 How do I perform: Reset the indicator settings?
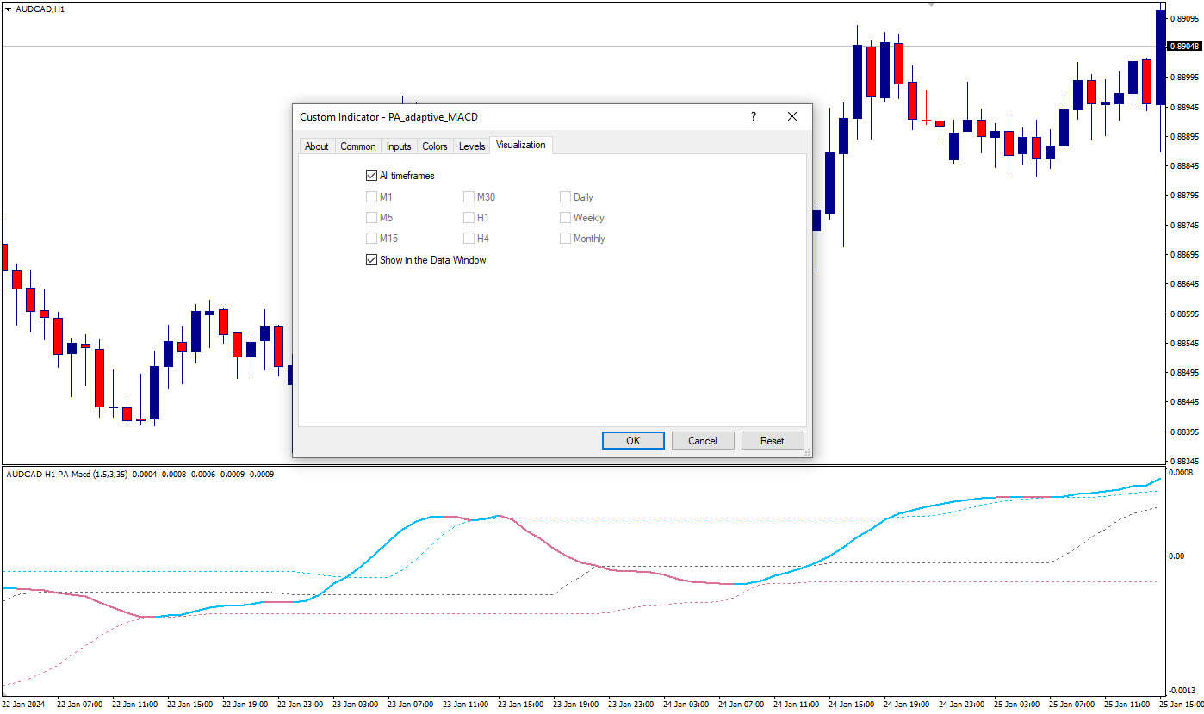tap(773, 441)
